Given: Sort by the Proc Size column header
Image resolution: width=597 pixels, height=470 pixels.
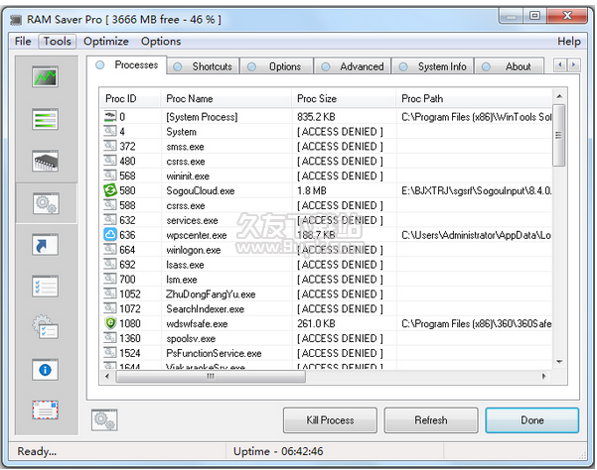Looking at the screenshot, I should (x=344, y=98).
